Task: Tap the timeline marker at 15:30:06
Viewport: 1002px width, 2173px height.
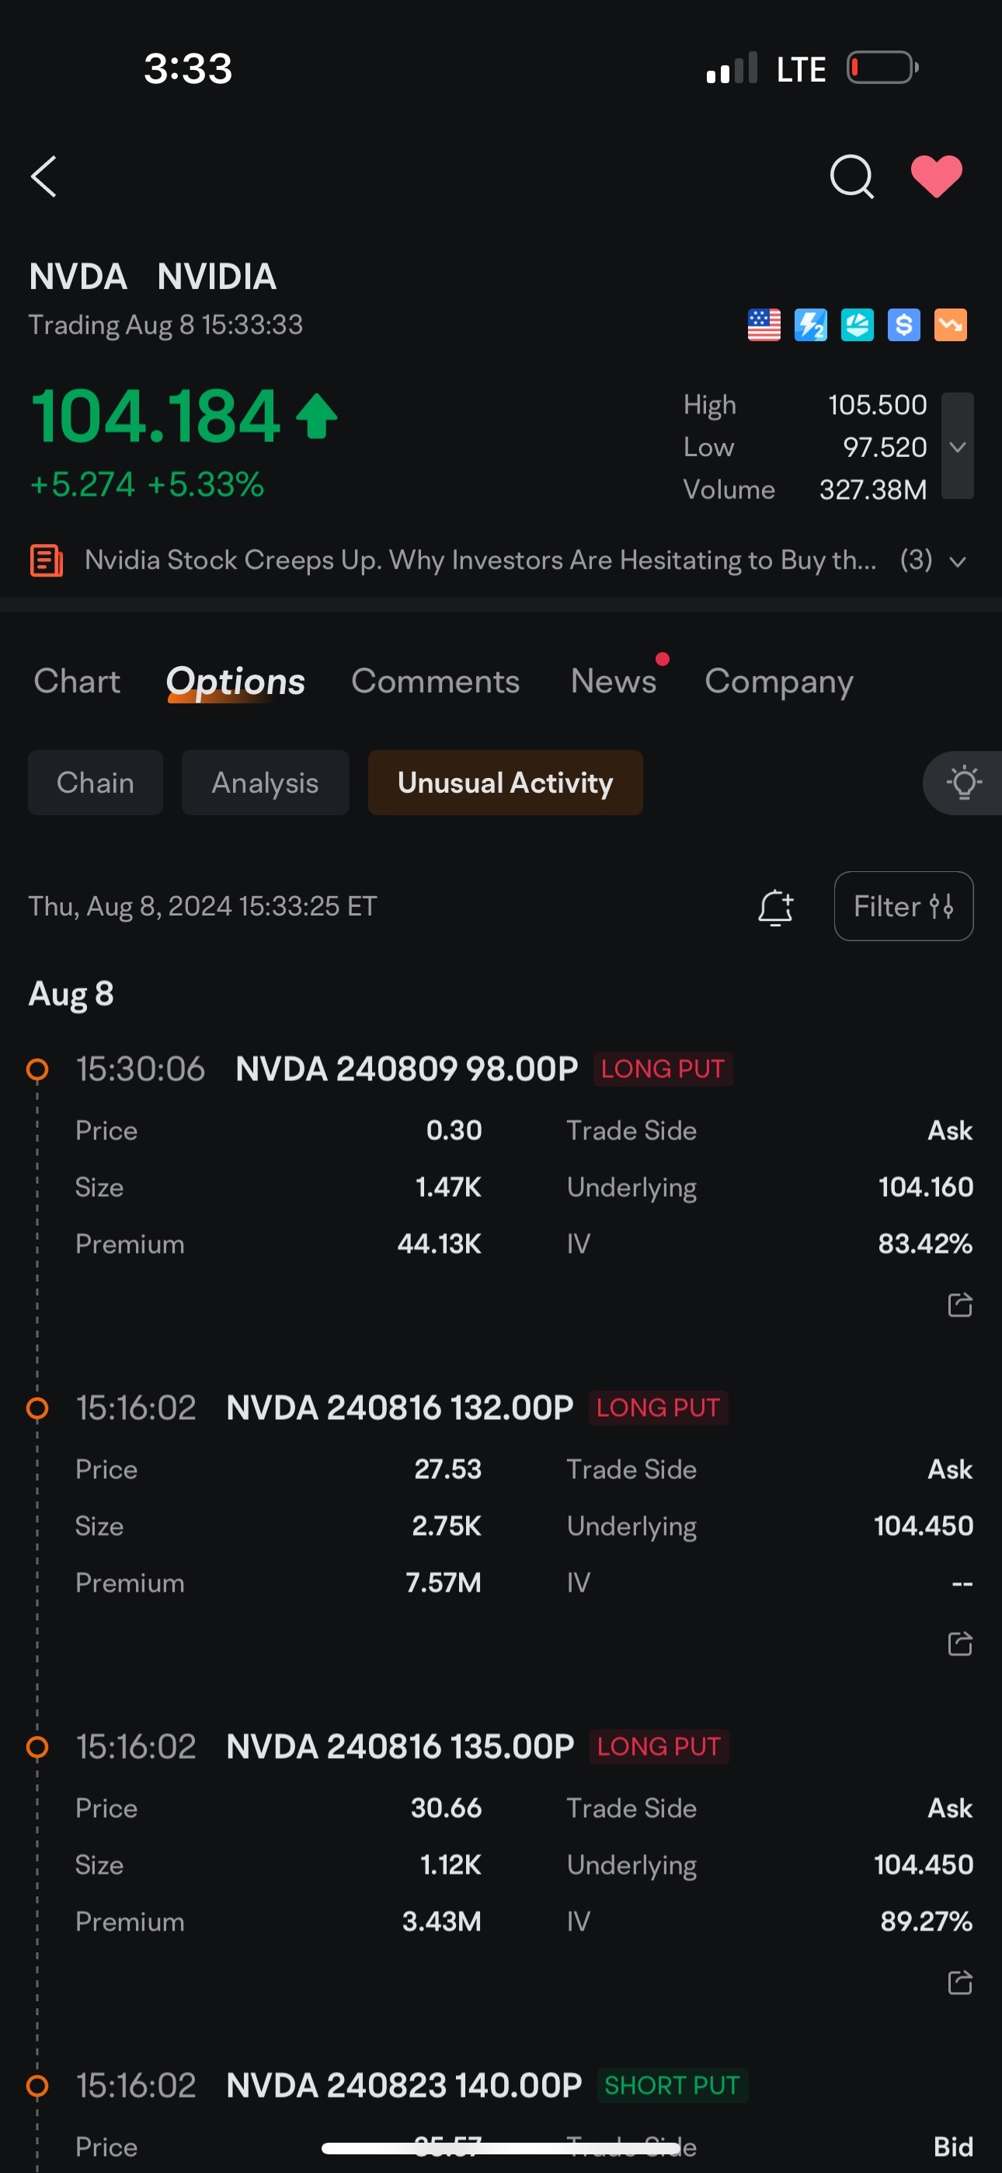Action: pyautogui.click(x=37, y=1069)
